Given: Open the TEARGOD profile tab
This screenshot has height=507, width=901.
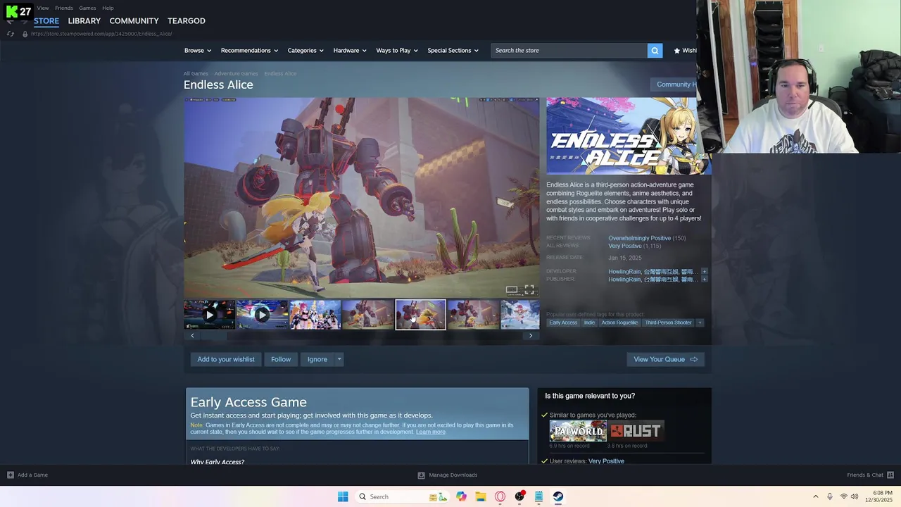Looking at the screenshot, I should pyautogui.click(x=187, y=21).
